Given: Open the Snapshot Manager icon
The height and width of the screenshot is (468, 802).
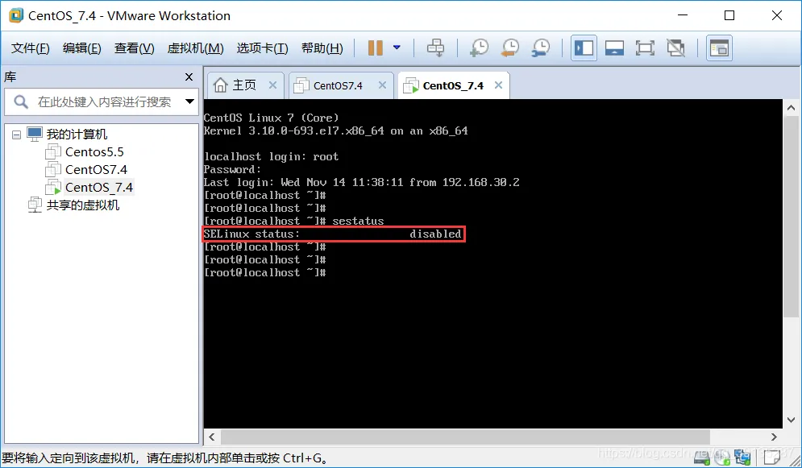Looking at the screenshot, I should point(541,48).
